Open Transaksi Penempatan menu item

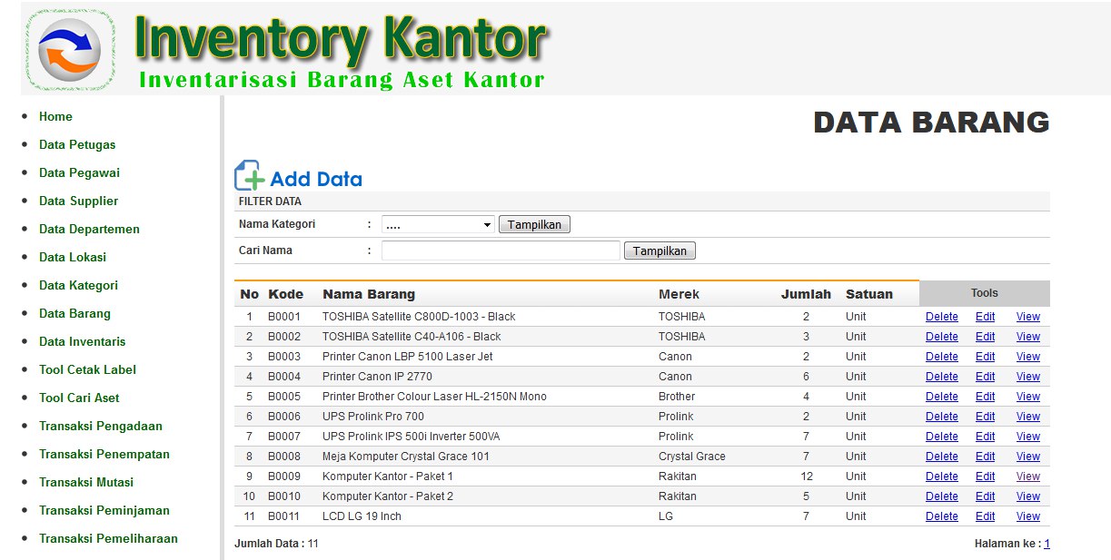point(104,454)
